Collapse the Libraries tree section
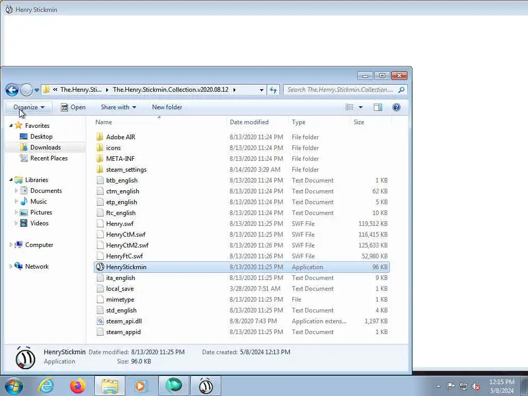 [x=11, y=180]
